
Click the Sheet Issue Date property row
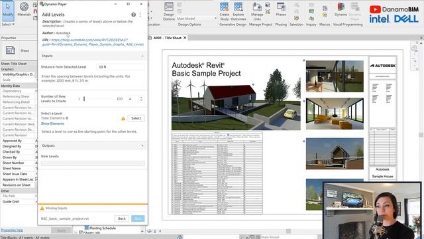coord(19,174)
